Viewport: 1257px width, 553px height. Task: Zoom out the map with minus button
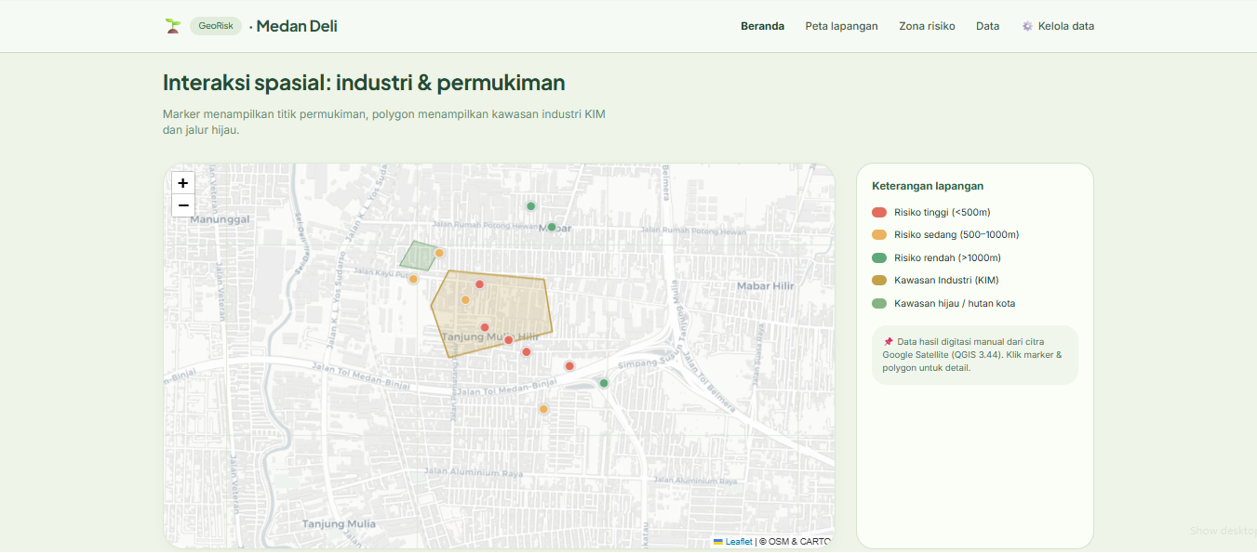point(183,205)
